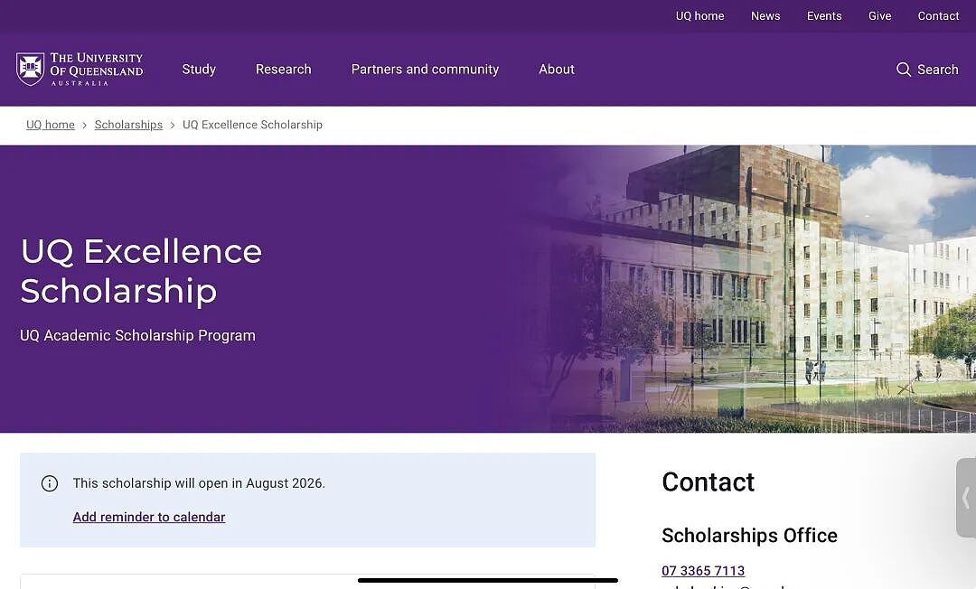Viewport: 976px width, 589px height.
Task: Call 07 3365 7113 phone link
Action: (703, 570)
